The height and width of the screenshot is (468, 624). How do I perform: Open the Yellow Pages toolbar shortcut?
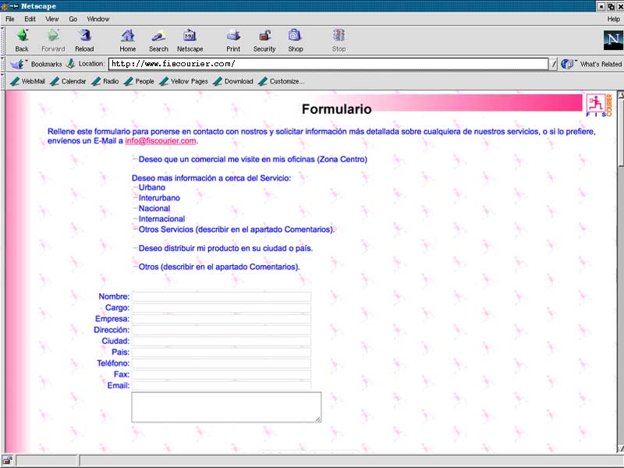[183, 81]
